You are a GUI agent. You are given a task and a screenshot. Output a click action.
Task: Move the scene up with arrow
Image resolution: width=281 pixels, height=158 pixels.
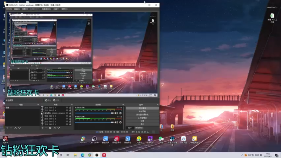15,128
